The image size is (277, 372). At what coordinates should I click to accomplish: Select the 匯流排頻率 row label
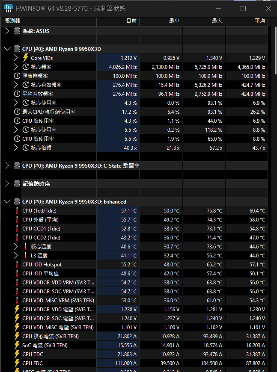35,76
